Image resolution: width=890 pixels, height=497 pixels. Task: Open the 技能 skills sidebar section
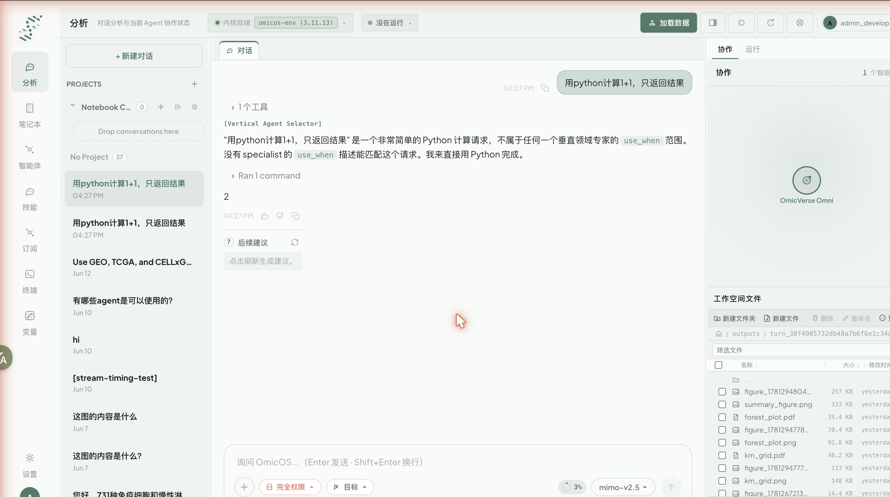(30, 199)
